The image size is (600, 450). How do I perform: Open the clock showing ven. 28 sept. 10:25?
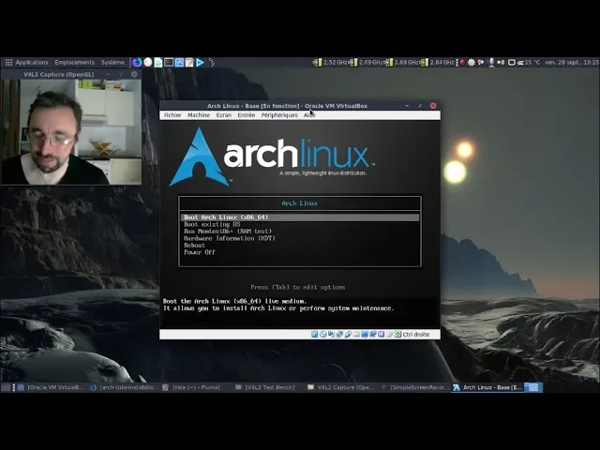[572, 63]
